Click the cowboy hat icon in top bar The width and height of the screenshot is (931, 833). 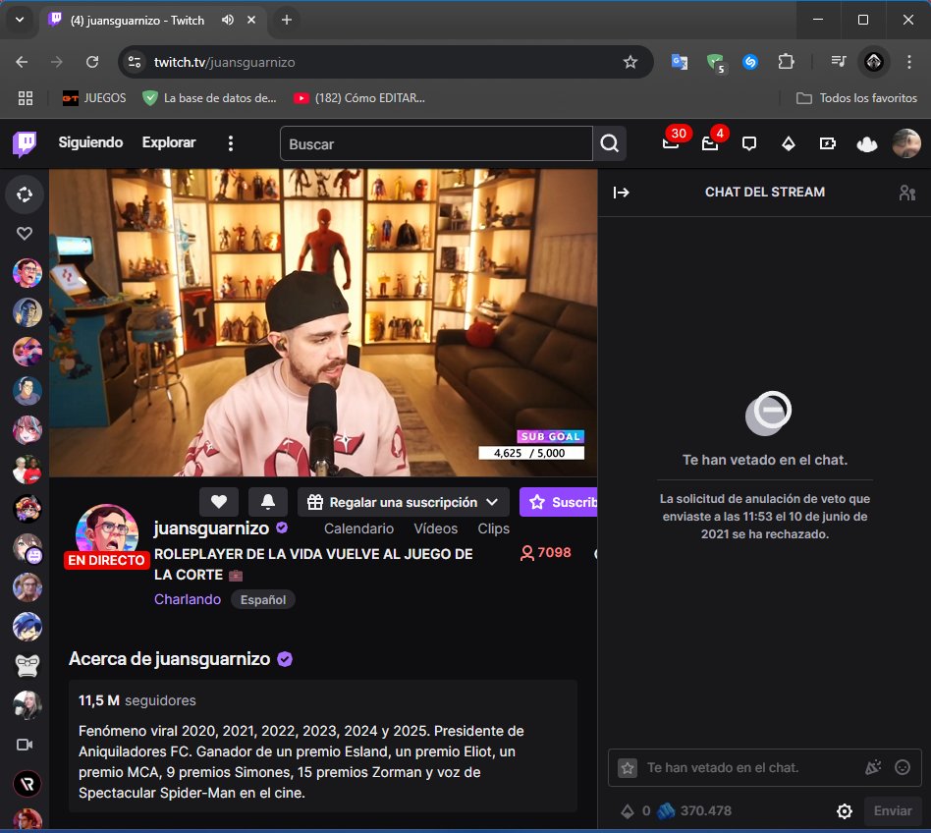coord(866,143)
